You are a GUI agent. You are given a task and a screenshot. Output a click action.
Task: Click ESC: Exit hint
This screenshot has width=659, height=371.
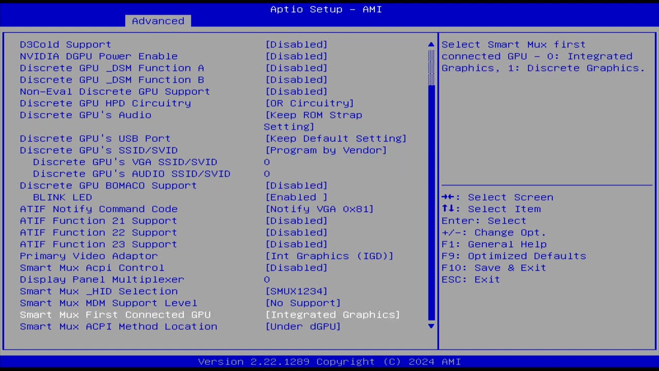(x=471, y=279)
